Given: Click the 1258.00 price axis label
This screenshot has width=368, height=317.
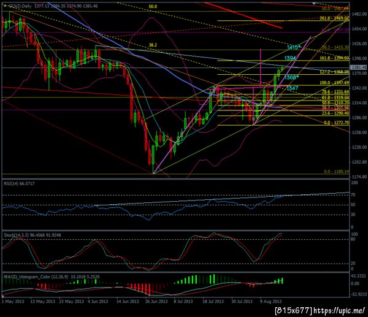Looking at the screenshot, I should pyautogui.click(x=359, y=132).
